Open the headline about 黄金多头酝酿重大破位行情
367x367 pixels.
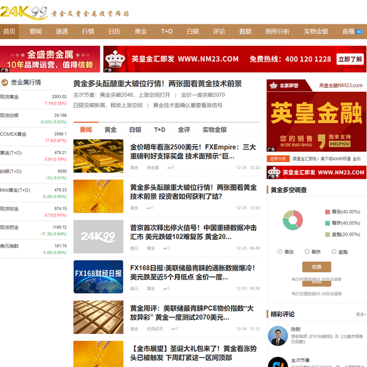click(157, 84)
